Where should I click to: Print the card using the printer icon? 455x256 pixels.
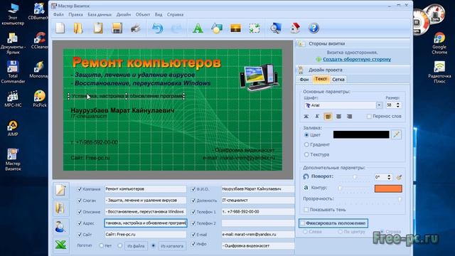tap(136, 28)
